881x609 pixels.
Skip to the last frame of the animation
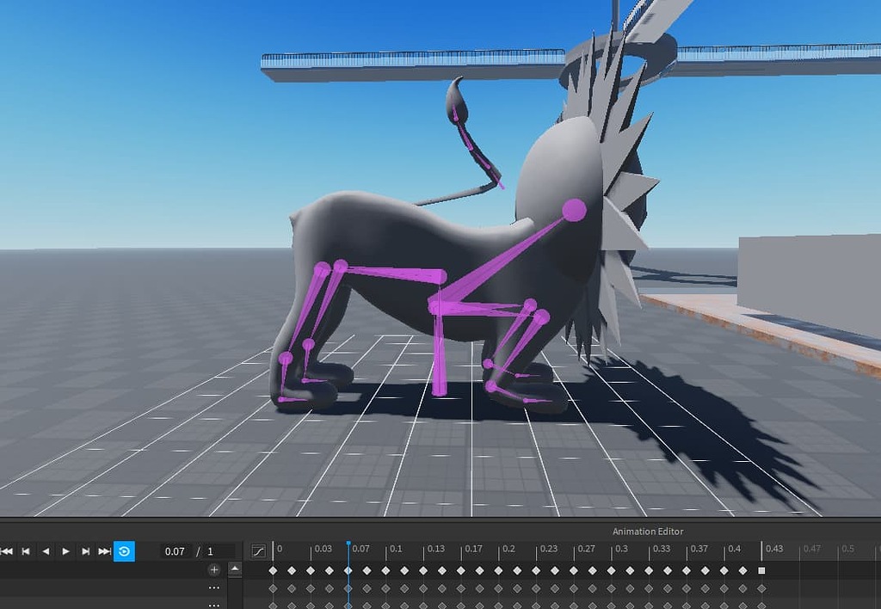(x=104, y=551)
